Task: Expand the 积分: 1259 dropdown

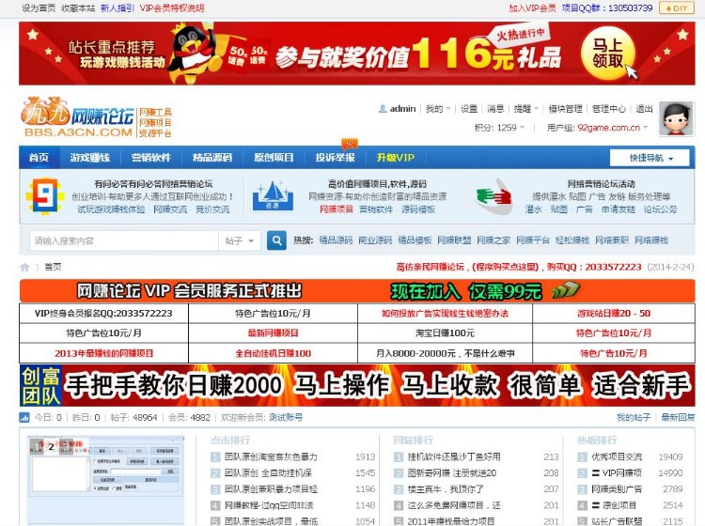Action: point(499,128)
